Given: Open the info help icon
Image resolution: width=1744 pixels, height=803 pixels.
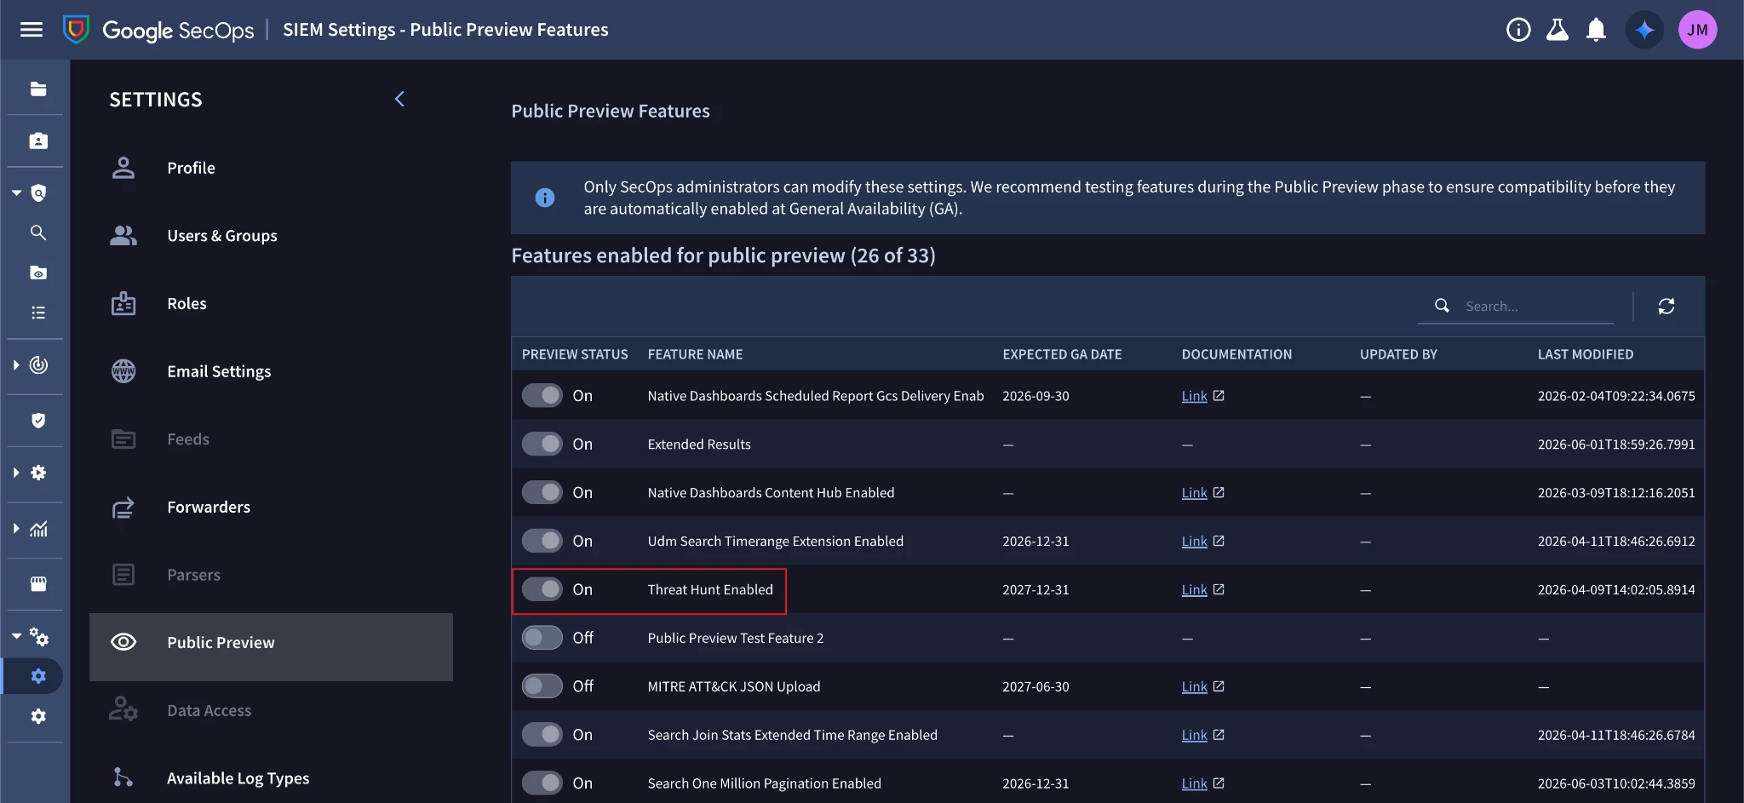Looking at the screenshot, I should pyautogui.click(x=1518, y=30).
